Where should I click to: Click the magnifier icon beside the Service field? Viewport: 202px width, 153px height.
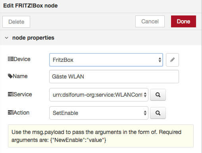[158, 95]
